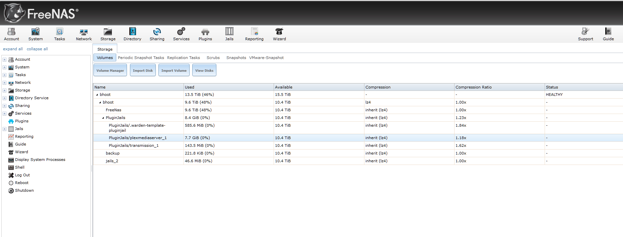Open Services toolbar icon

[181, 34]
